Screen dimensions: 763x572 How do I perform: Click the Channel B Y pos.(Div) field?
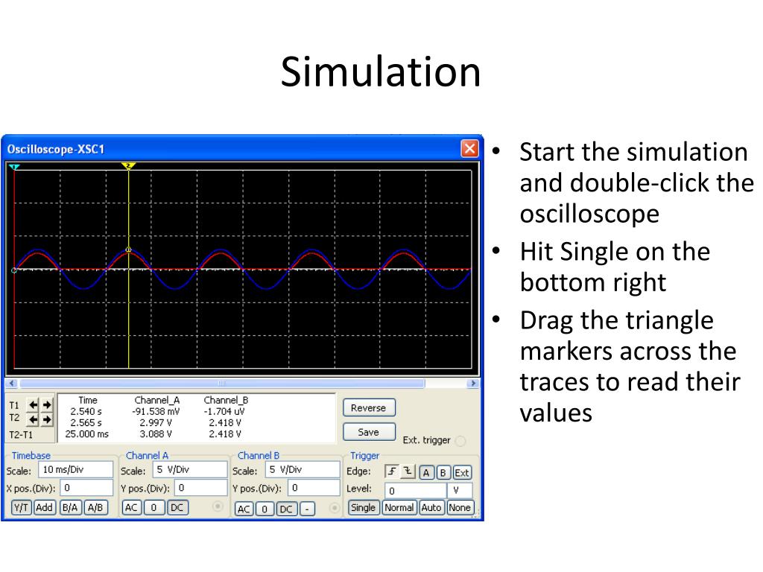(314, 487)
